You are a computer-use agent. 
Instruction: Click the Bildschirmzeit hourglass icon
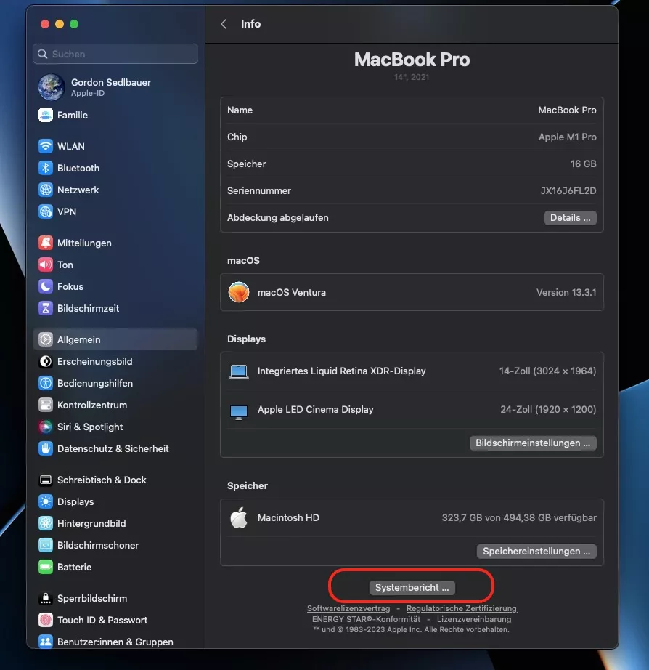[46, 308]
